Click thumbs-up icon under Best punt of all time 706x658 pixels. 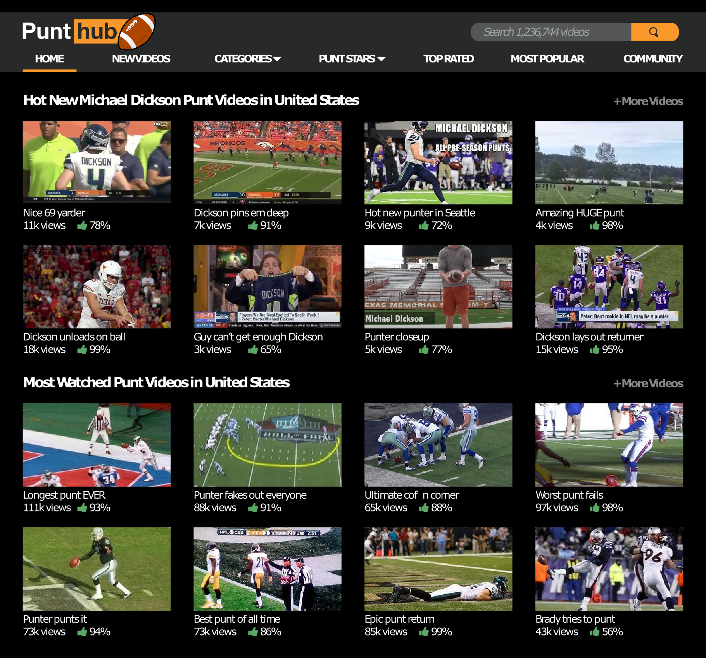(253, 632)
